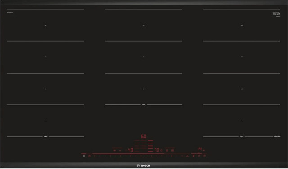The height and width of the screenshot is (169, 288).
Task: Set power level 0 on the slider scale
Action: pos(95,156)
